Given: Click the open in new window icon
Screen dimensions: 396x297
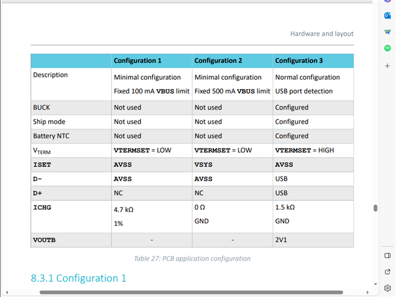Looking at the screenshot, I should tap(387, 272).
